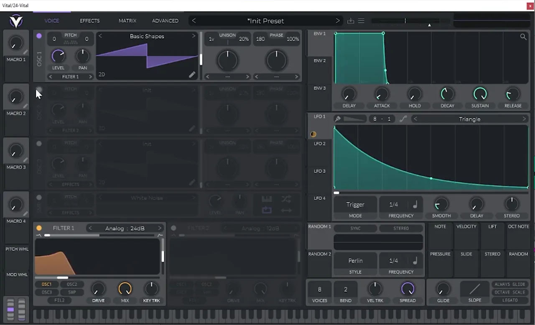
Task: Click the OSC 1 wavetable edit pencil
Action: (192, 74)
